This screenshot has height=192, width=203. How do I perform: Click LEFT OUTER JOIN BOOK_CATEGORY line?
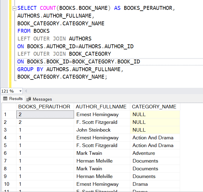(x=64, y=54)
